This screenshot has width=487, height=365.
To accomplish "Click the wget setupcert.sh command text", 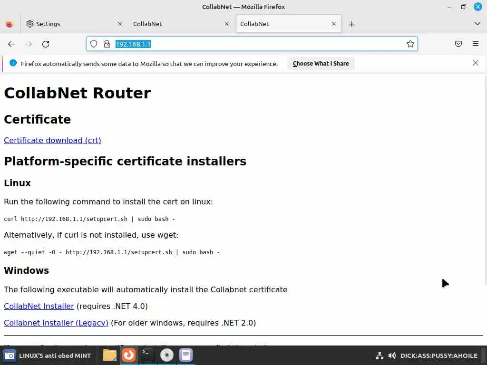I will click(111, 252).
